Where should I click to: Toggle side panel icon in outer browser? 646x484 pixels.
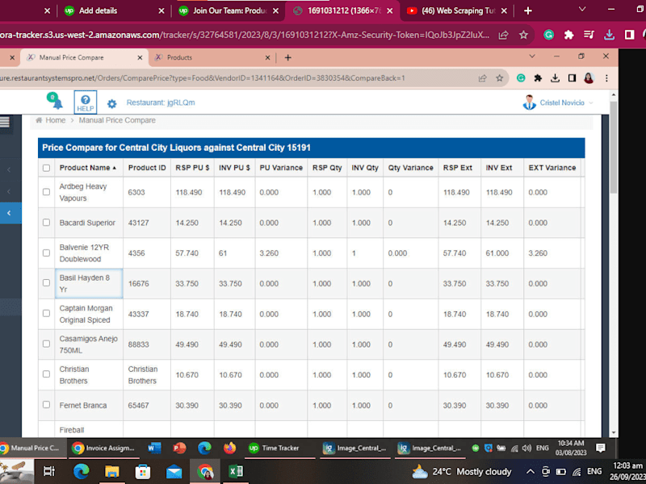point(629,35)
